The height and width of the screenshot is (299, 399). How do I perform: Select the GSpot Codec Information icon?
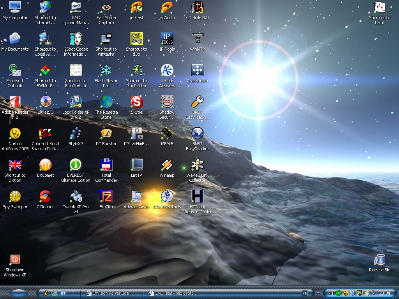click(x=76, y=39)
